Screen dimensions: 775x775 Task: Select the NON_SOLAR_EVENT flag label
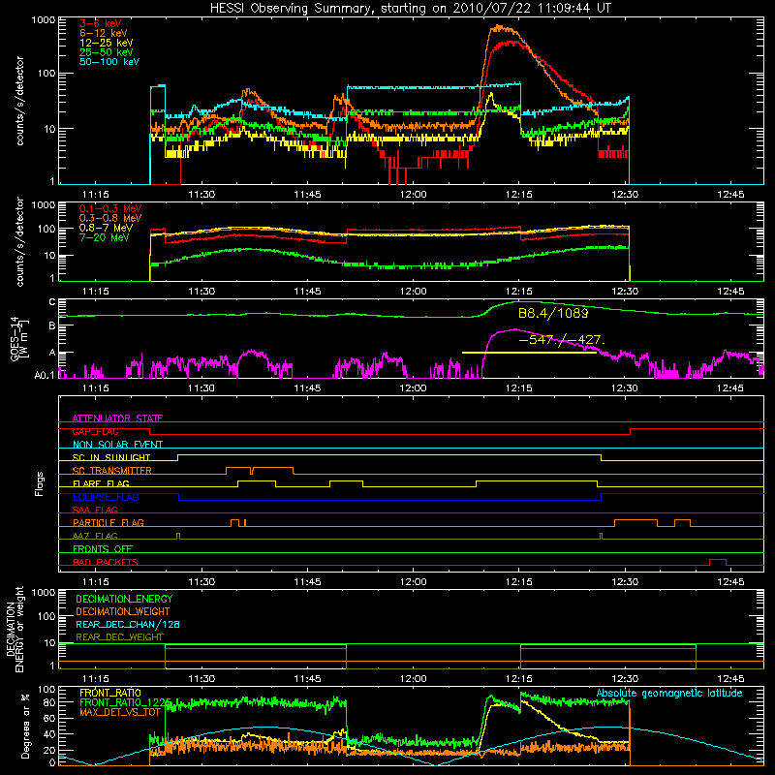tap(117, 445)
